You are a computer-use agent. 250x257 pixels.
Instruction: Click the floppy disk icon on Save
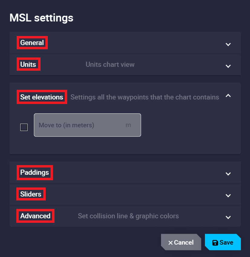point(215,243)
